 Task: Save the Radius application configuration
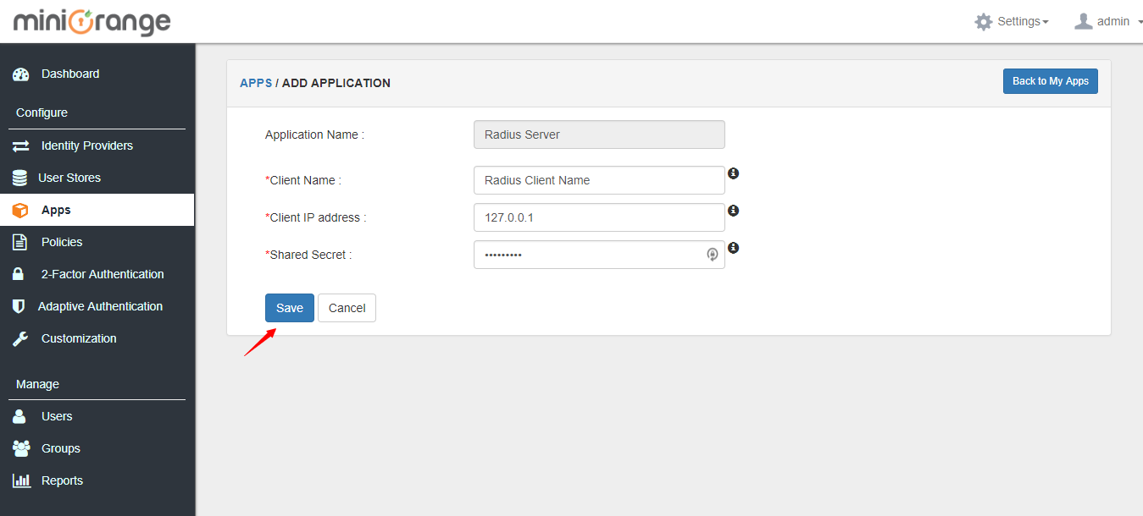coord(289,307)
